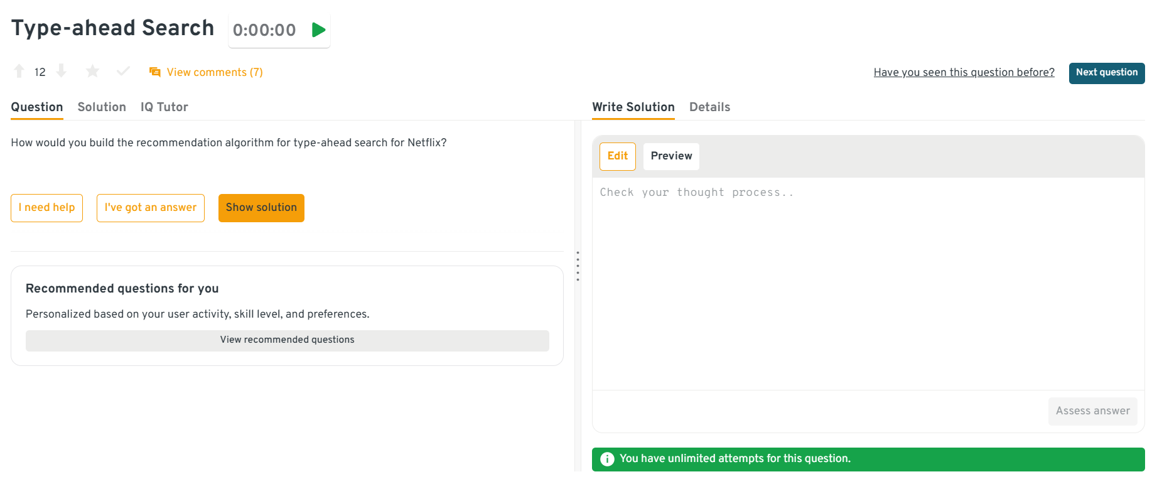The width and height of the screenshot is (1157, 484).
Task: Mark question as completed with checkmark icon
Action: point(123,72)
